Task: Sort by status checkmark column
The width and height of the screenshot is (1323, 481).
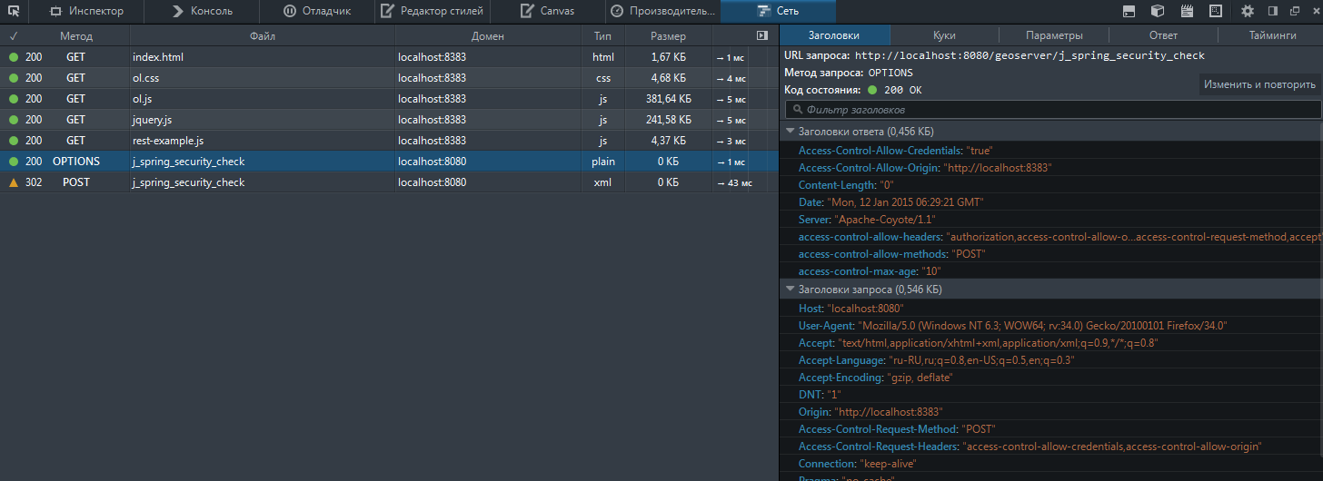Action: coord(14,36)
